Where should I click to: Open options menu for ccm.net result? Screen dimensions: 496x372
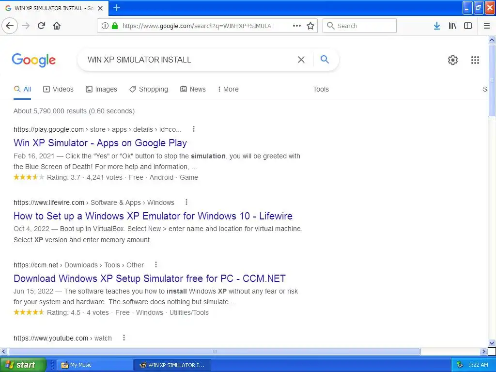[x=156, y=264]
